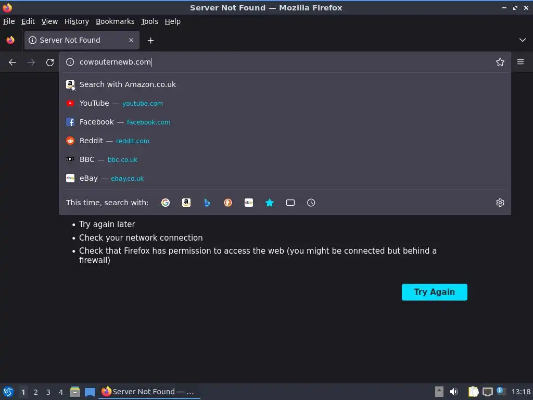Switch to workspace 4

point(61,392)
